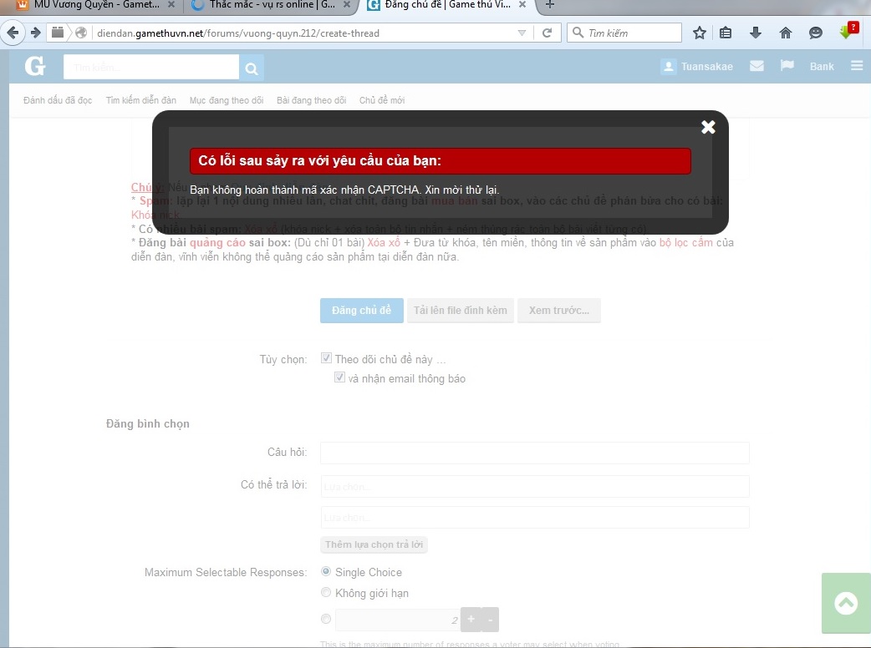The image size is (871, 648).
Task: Toggle 'và nhận email thông báo' checkbox
Action: [x=340, y=378]
